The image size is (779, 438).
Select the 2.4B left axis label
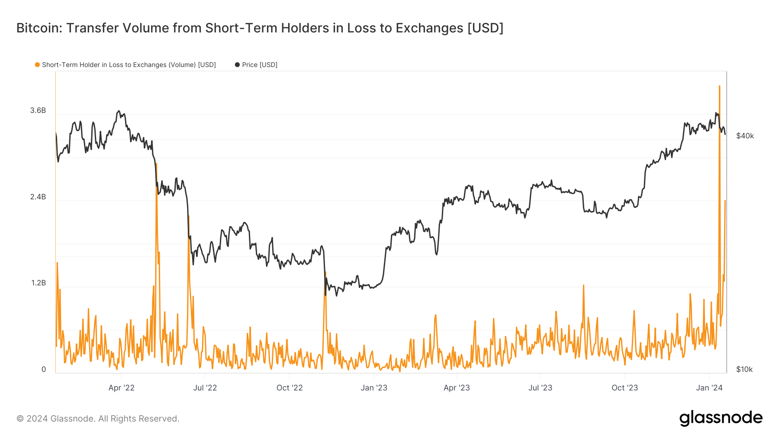tap(38, 197)
